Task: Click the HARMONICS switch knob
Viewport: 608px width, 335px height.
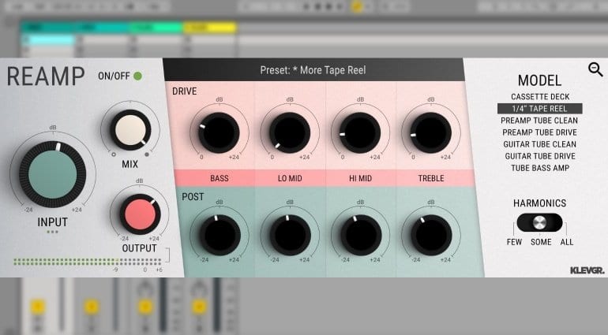Action: tap(539, 222)
